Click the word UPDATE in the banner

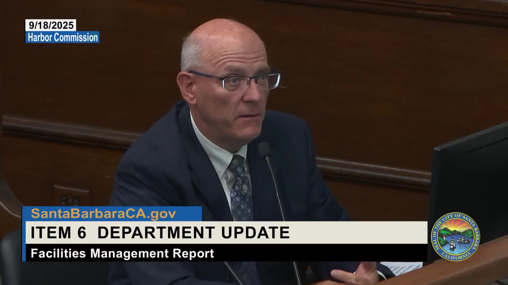[255, 233]
